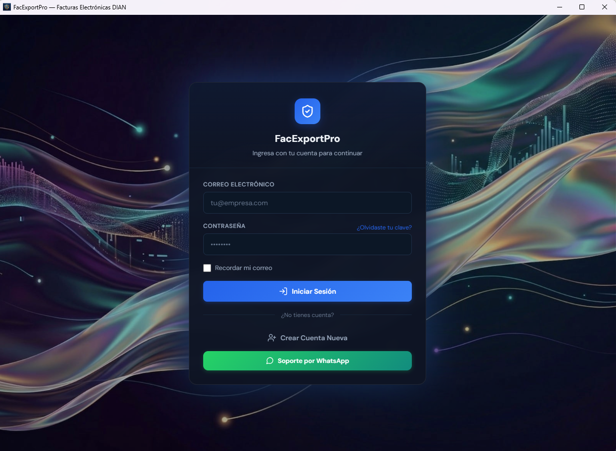The image size is (616, 451).
Task: Select Crear Cuenta Nueva
Action: [313, 338]
